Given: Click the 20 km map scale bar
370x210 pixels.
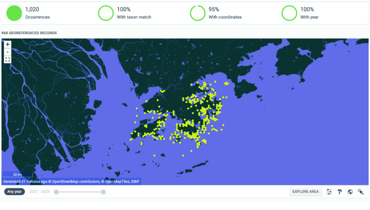Looking at the screenshot, I should [x=17, y=174].
